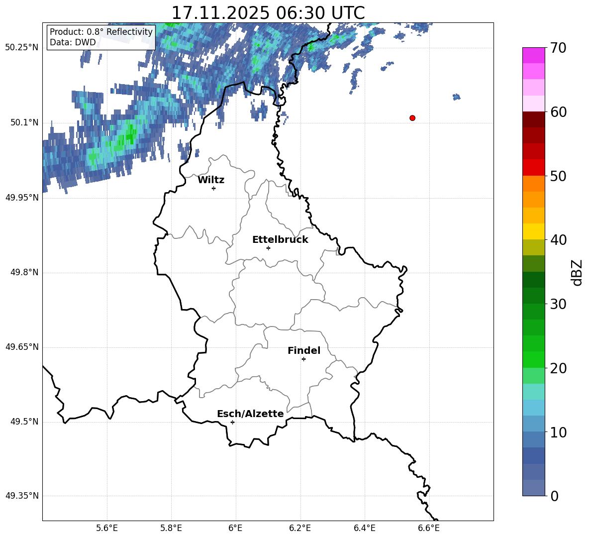The image size is (589, 538).
Task: Click the 49.8°N latitude label
Action: click(x=24, y=272)
